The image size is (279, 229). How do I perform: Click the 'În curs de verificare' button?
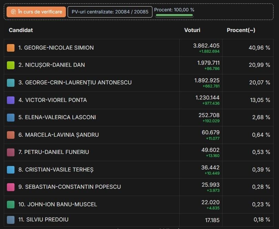pyautogui.click(x=36, y=12)
